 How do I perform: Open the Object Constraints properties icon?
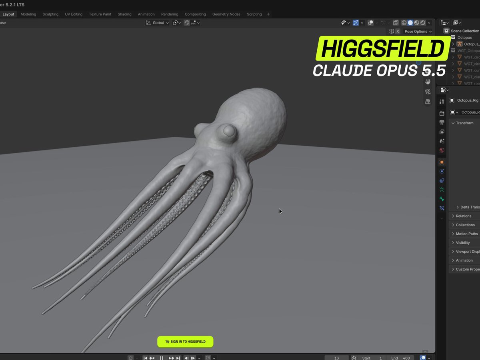coord(442,180)
